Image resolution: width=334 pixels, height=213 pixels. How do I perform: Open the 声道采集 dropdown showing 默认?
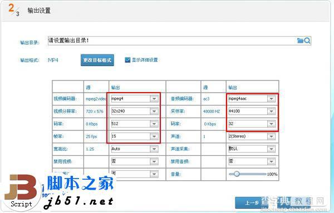(x=252, y=149)
